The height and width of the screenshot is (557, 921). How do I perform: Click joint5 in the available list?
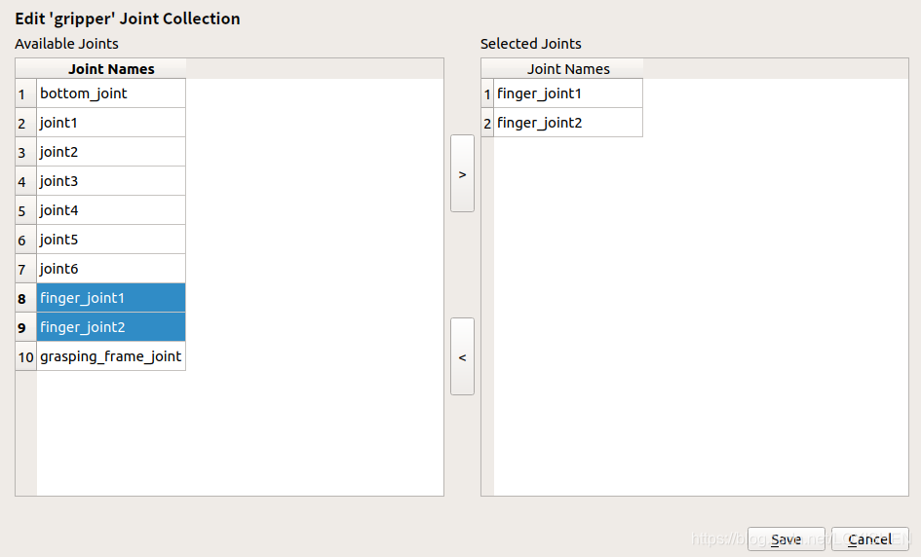tap(110, 240)
